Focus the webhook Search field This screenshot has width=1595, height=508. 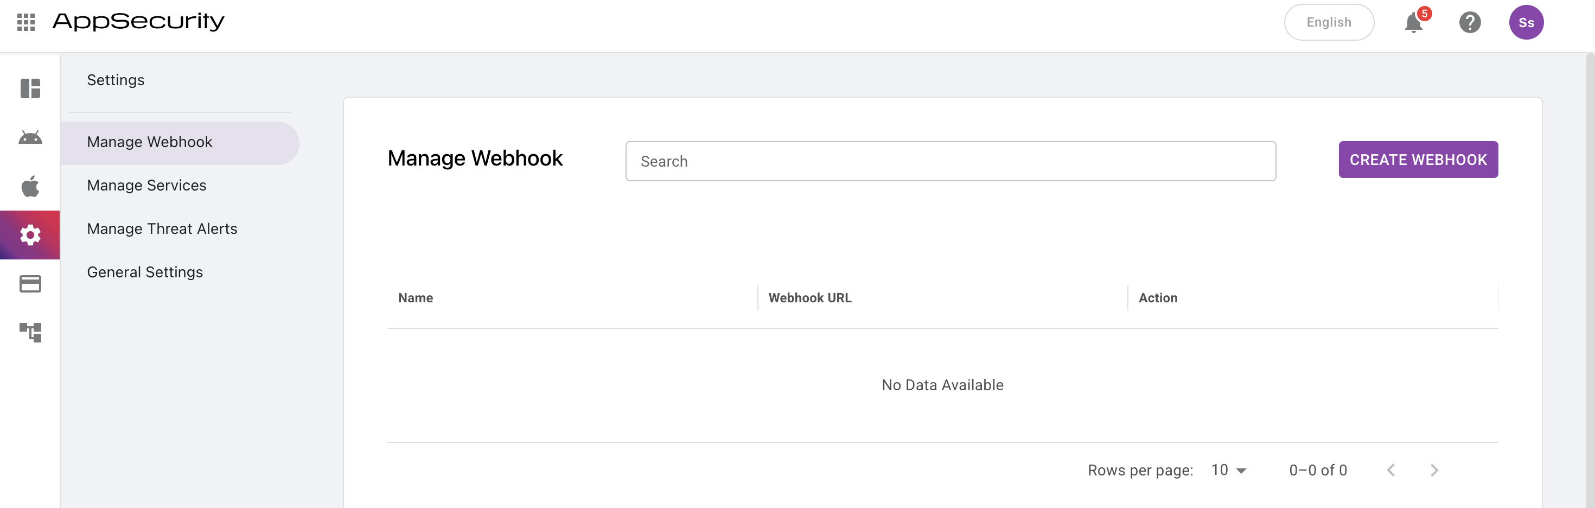point(950,162)
